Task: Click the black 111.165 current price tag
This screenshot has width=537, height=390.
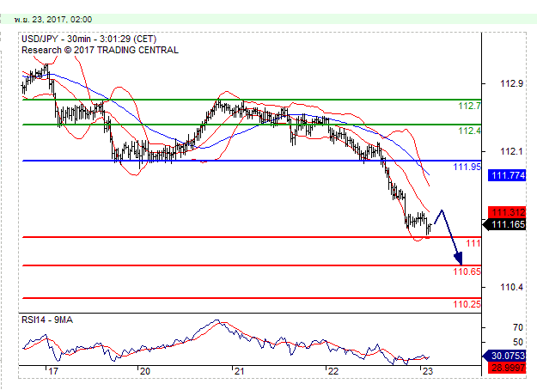Action: point(504,224)
